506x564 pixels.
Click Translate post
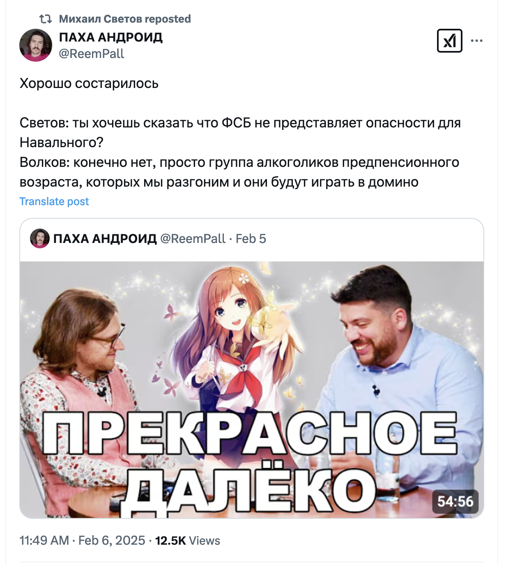tap(54, 201)
